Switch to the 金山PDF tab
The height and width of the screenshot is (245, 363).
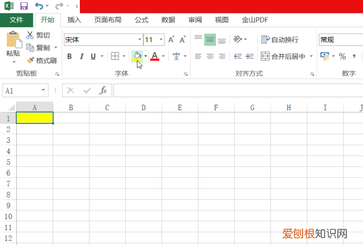(x=255, y=20)
